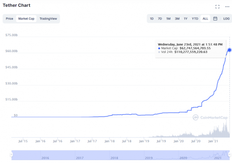Click the 2020 label in range navigator
The width and height of the screenshot is (232, 163).
(x=183, y=158)
